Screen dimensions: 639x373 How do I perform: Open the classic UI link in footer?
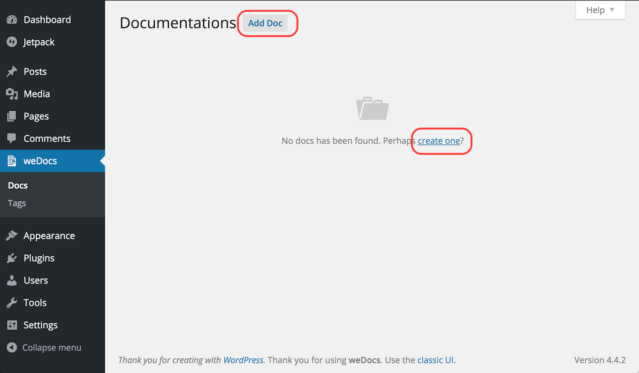(x=435, y=360)
